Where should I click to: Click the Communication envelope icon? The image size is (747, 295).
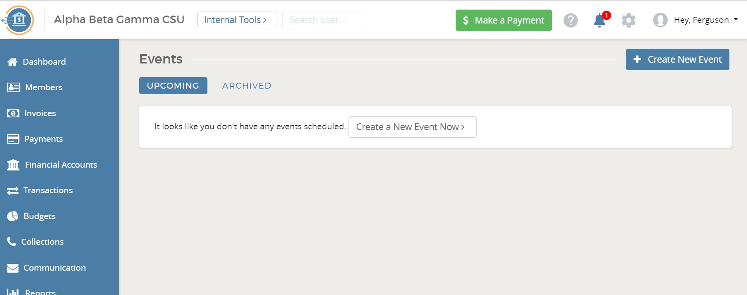click(13, 267)
